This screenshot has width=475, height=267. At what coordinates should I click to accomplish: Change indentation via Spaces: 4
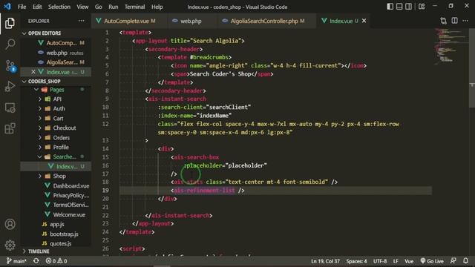point(356,261)
